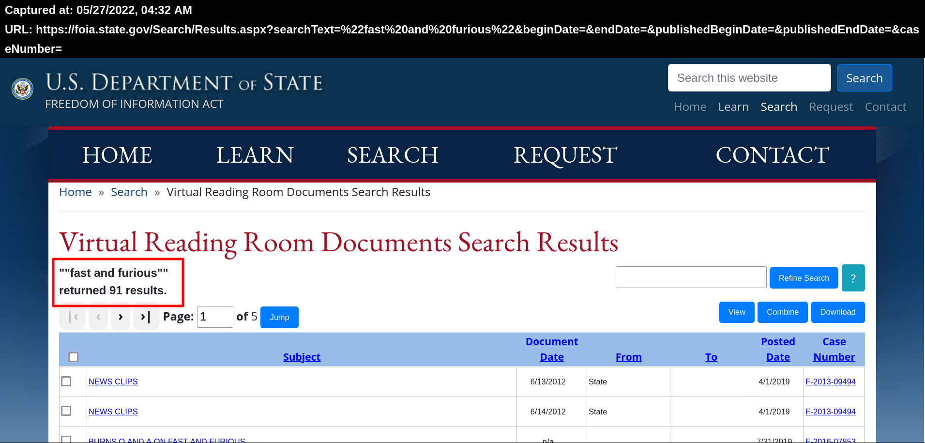Focus the Search this website field
Viewport: 925px width, 443px height.
tap(749, 78)
